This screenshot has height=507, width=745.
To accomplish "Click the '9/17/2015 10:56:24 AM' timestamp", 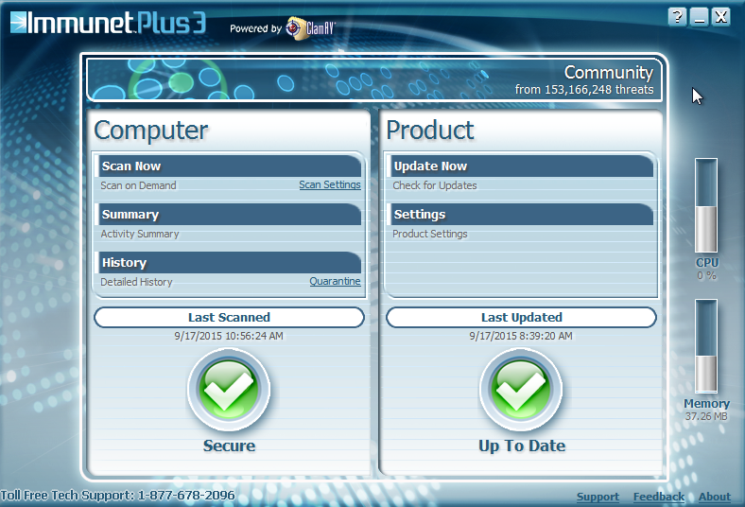I will click(x=229, y=336).
